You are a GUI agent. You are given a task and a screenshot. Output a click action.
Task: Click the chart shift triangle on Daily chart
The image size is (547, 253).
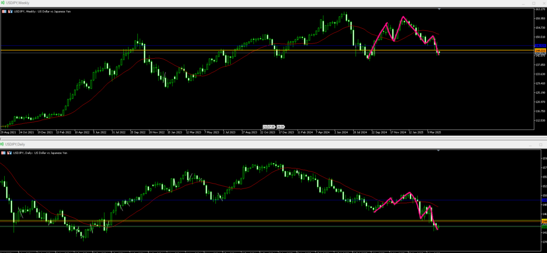point(440,150)
